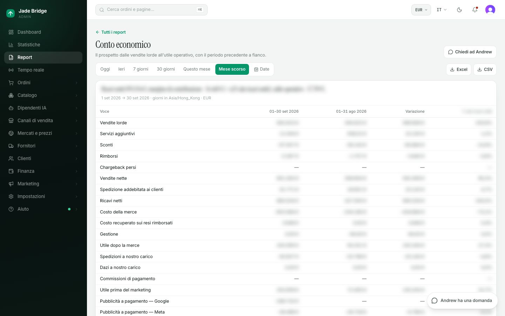Click the Chiedi ad Andrew button
This screenshot has height=316, width=505.
pos(470,52)
